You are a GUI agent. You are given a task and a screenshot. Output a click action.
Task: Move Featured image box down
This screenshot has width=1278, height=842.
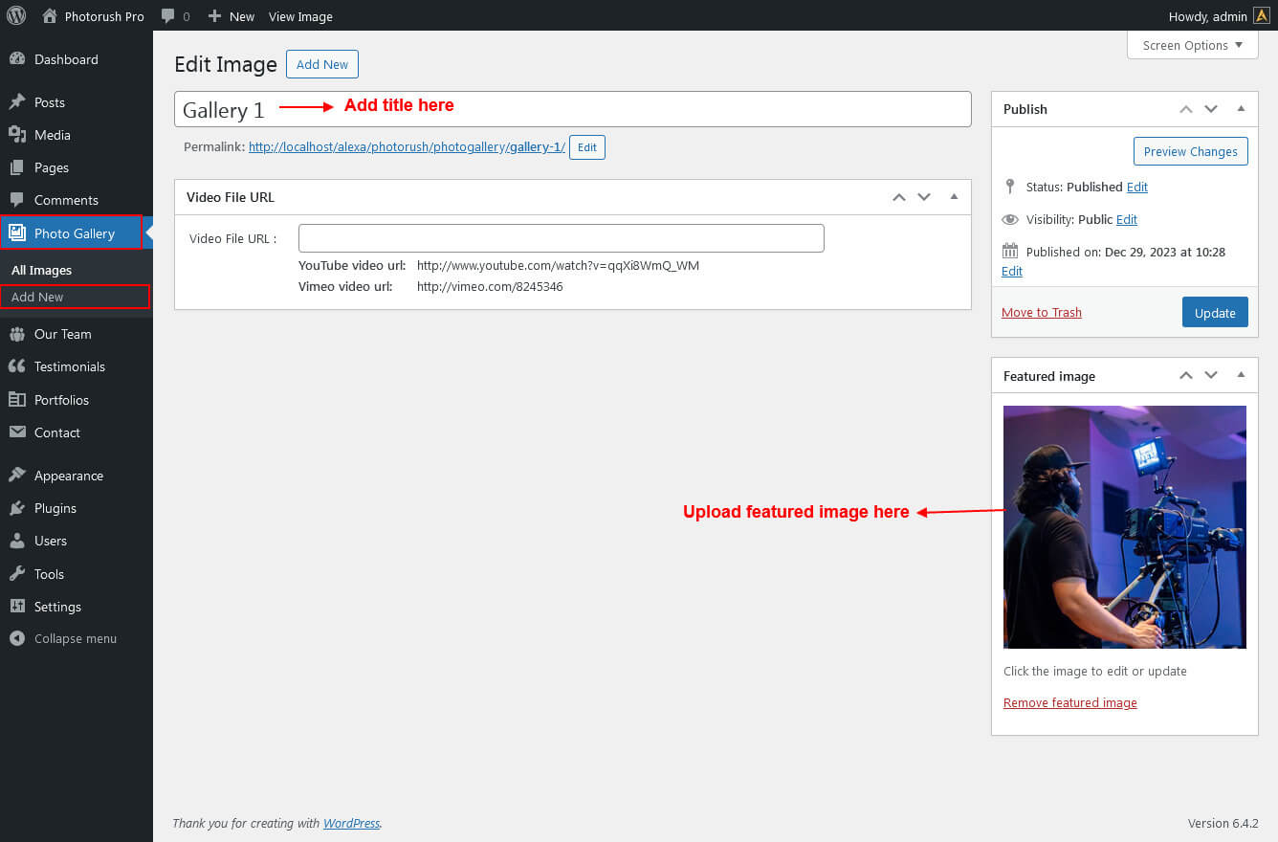coord(1211,376)
